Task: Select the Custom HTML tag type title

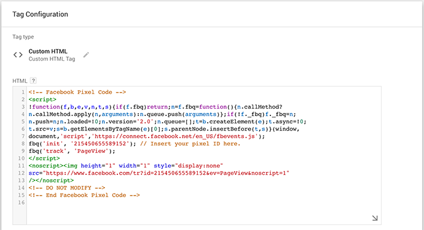Action: (x=48, y=52)
